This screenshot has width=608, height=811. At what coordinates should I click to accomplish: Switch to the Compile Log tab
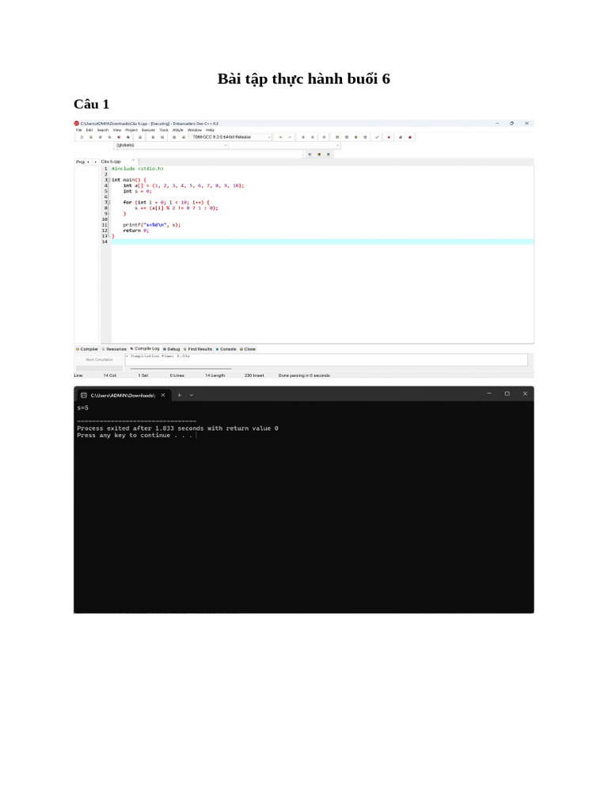(x=145, y=348)
